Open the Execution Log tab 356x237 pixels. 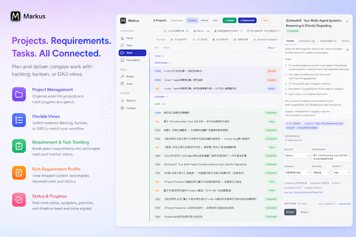[x=307, y=41]
